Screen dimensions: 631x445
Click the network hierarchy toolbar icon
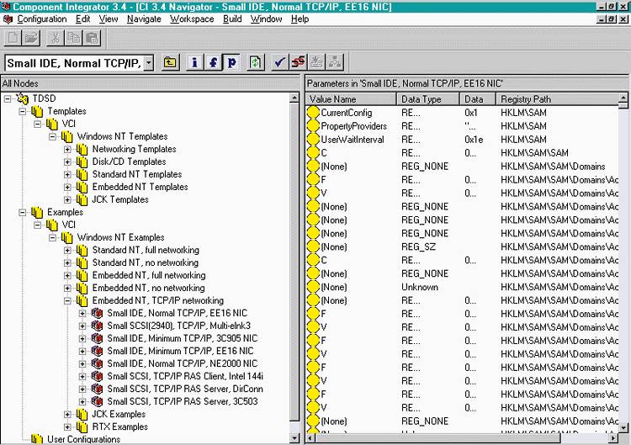coord(335,62)
